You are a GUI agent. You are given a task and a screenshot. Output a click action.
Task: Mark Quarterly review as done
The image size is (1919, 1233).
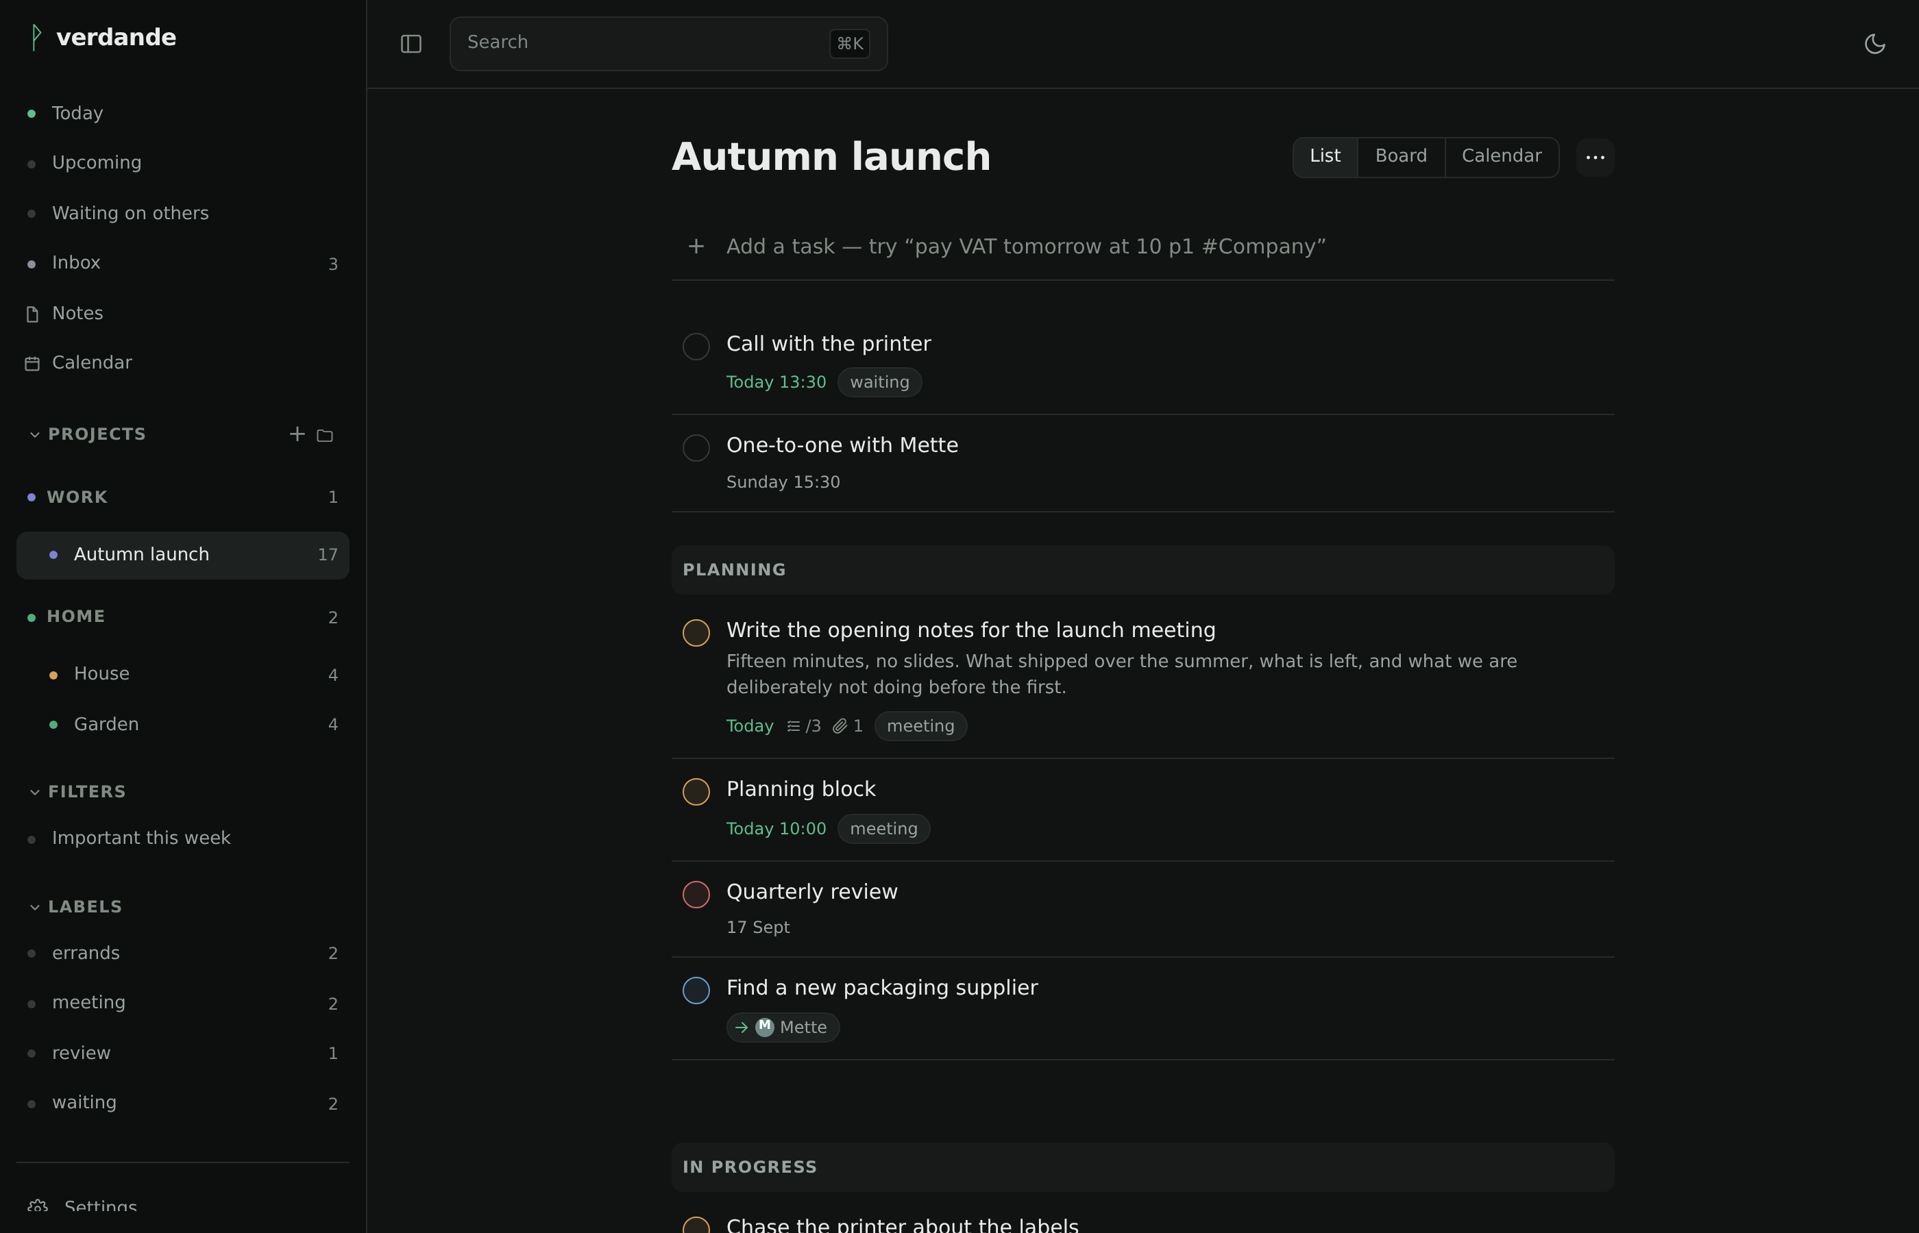[696, 895]
